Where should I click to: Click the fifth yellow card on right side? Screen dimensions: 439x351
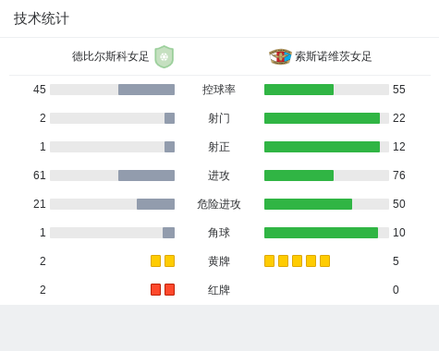click(x=324, y=261)
